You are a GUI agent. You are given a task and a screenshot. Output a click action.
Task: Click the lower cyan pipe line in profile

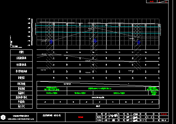pos(98,33)
